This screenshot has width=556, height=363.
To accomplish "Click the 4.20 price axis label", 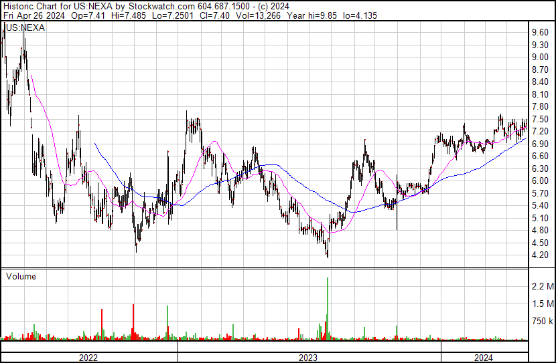I will (x=540, y=255).
